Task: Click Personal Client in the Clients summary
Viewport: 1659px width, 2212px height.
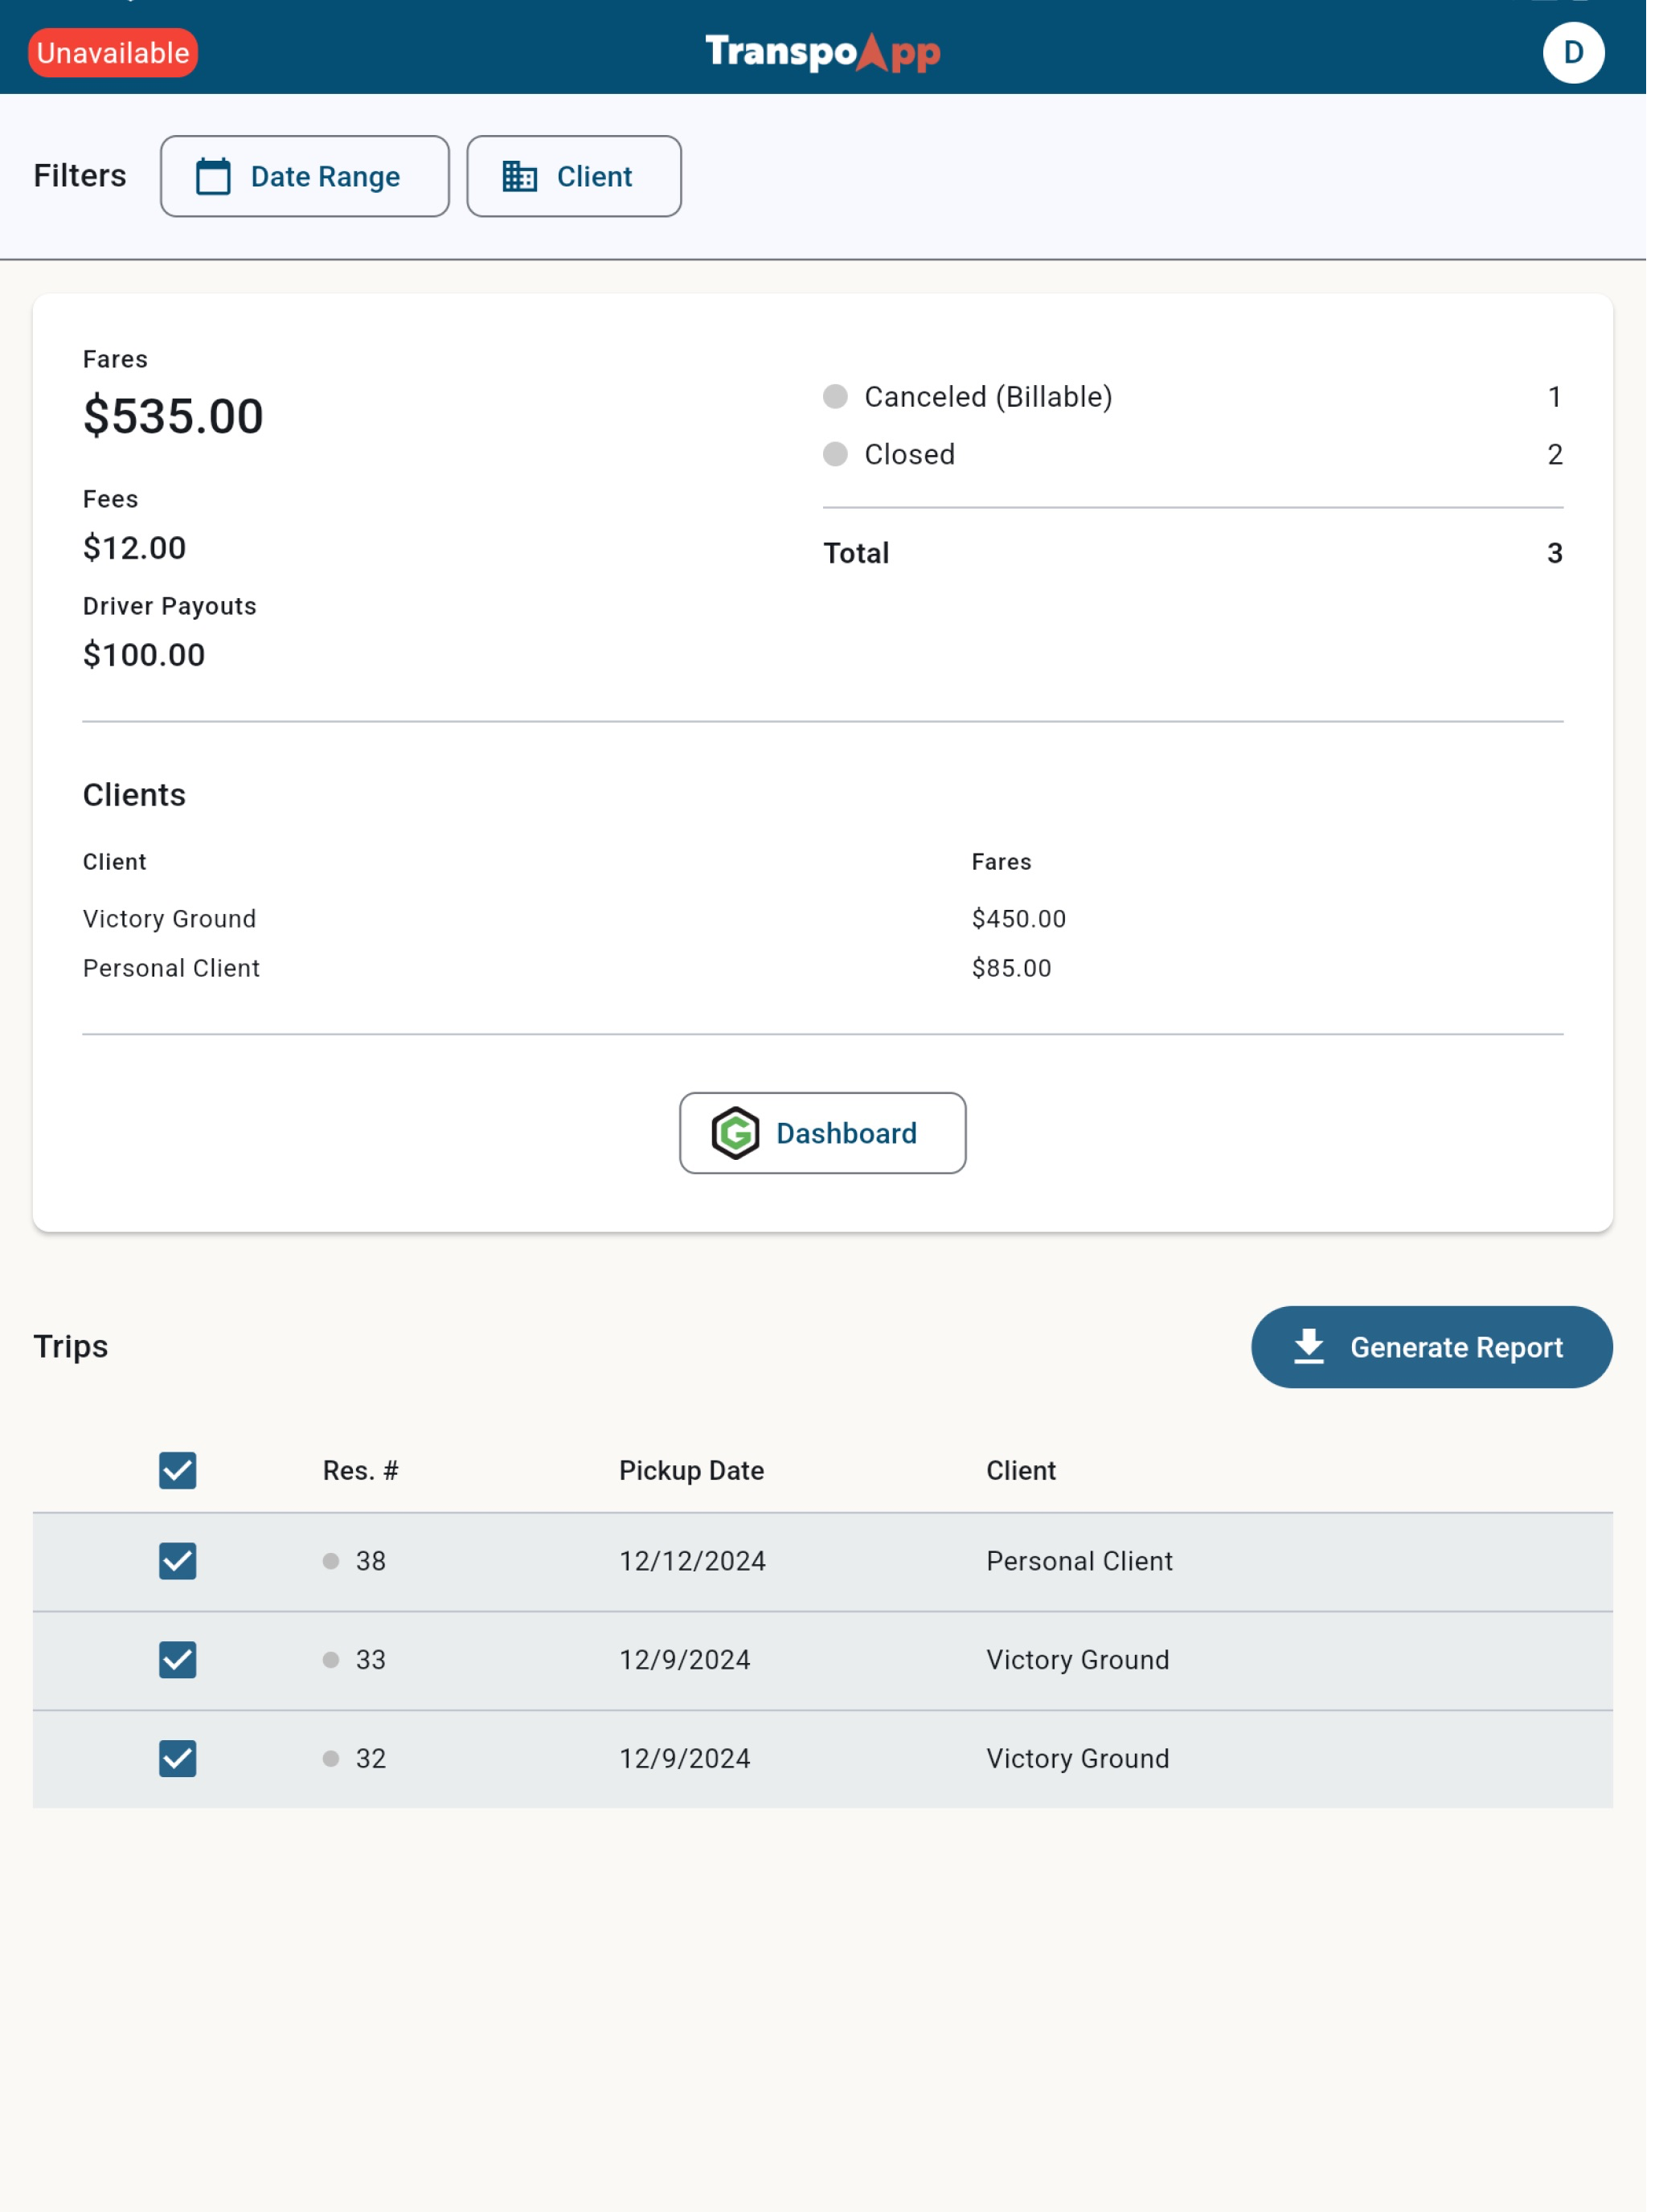Action: [x=171, y=968]
